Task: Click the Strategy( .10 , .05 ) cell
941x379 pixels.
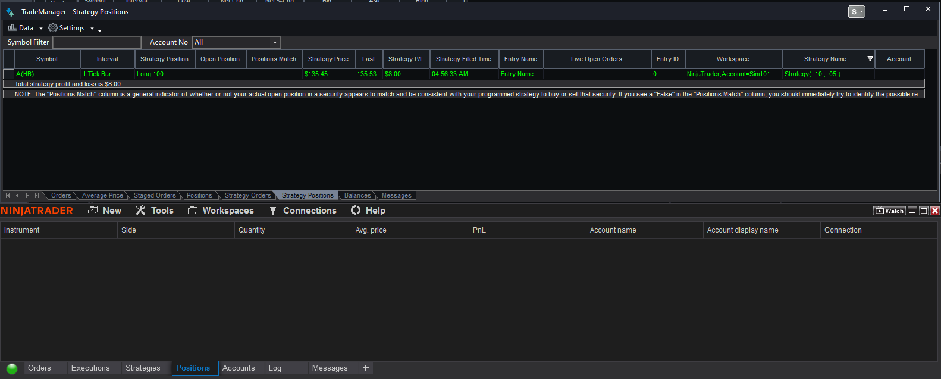Action: pos(829,74)
